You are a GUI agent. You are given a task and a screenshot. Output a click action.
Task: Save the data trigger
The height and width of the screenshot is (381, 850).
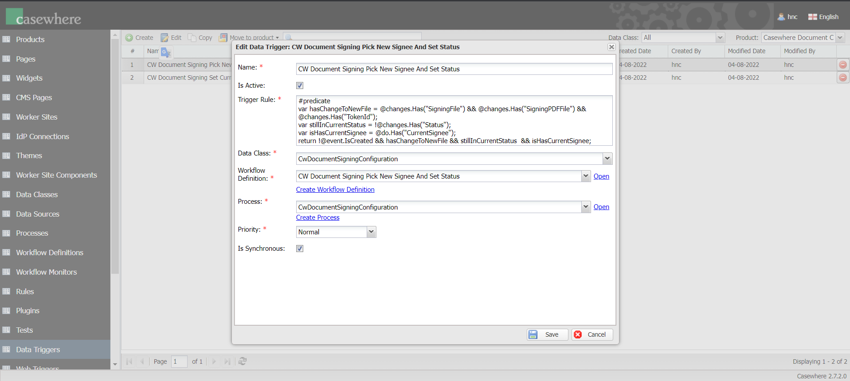tap(547, 334)
